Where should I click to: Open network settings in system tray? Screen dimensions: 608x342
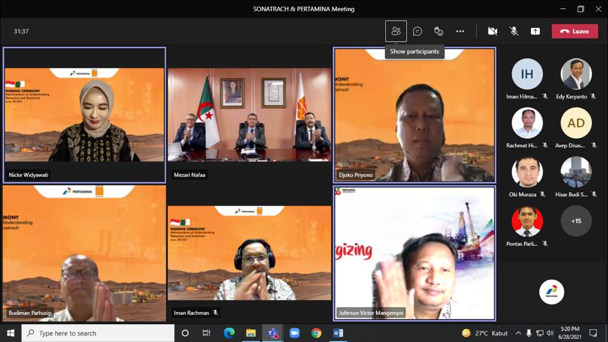click(x=539, y=333)
